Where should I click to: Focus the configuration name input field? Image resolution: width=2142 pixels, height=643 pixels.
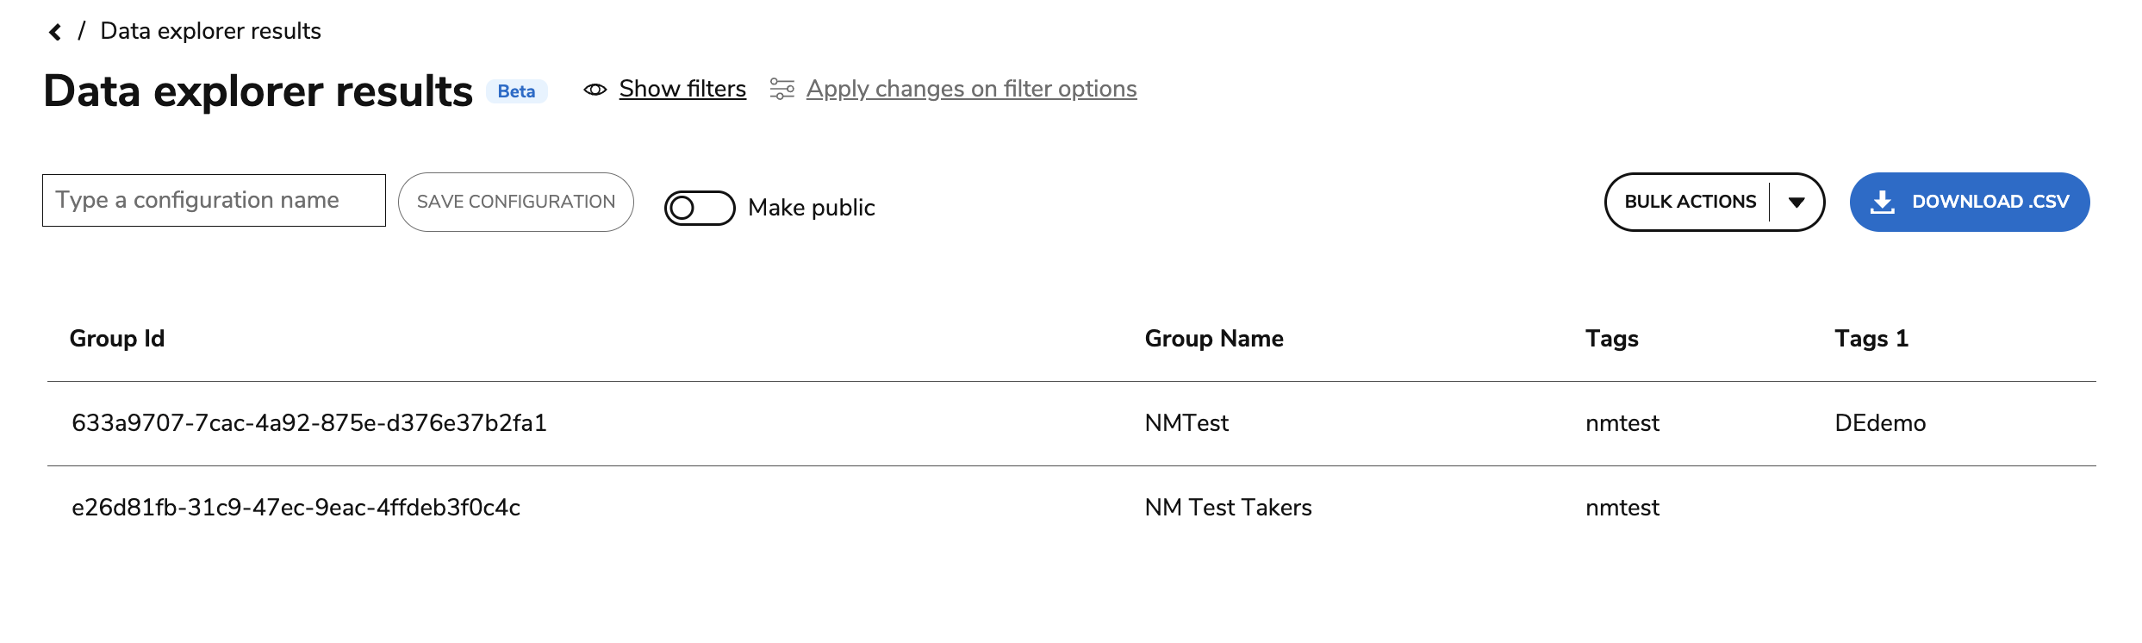tap(214, 200)
